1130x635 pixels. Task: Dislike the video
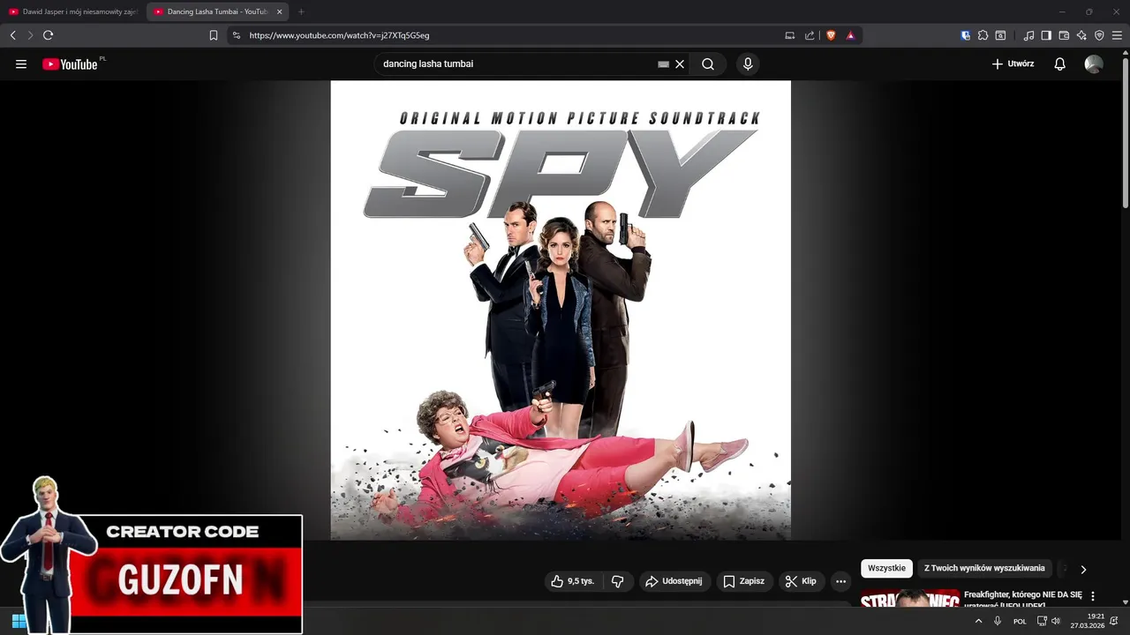[x=618, y=581]
